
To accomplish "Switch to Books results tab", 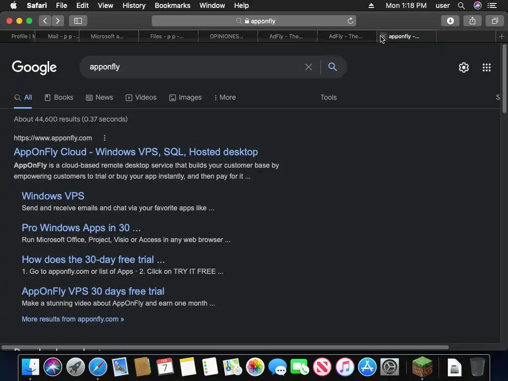I will (59, 98).
